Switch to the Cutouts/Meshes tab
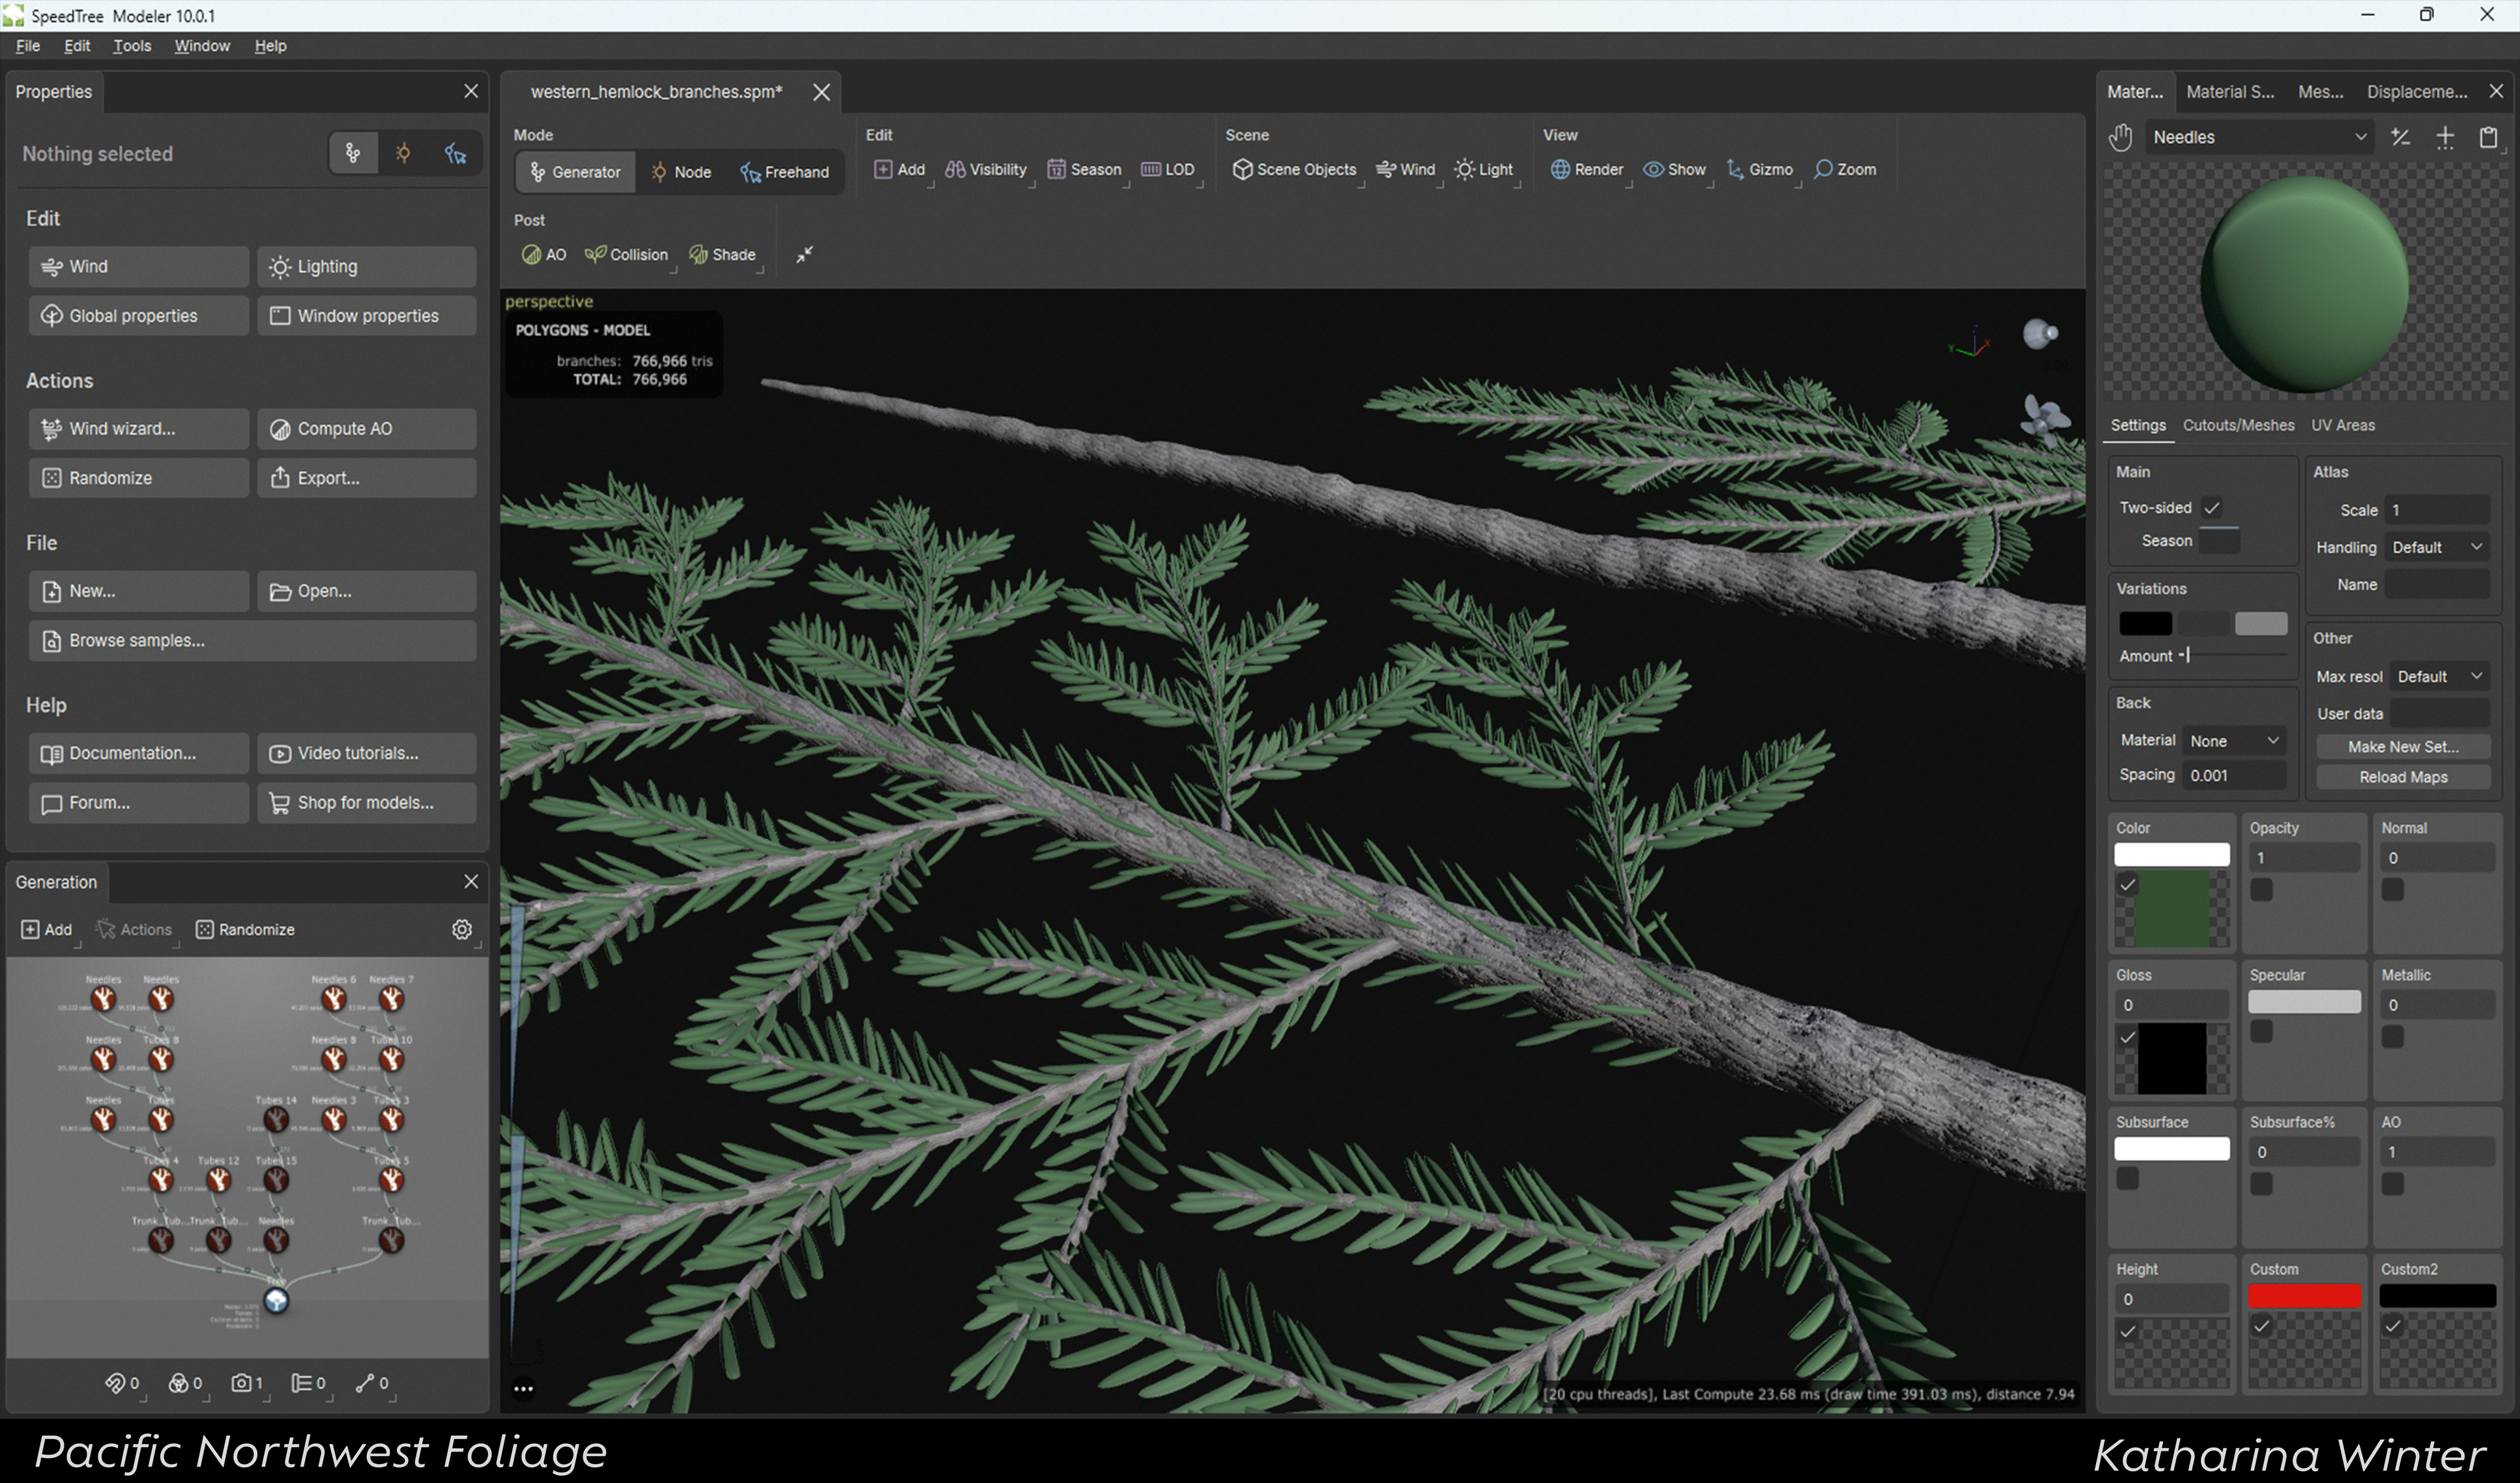The image size is (2520, 1483). coord(2239,425)
